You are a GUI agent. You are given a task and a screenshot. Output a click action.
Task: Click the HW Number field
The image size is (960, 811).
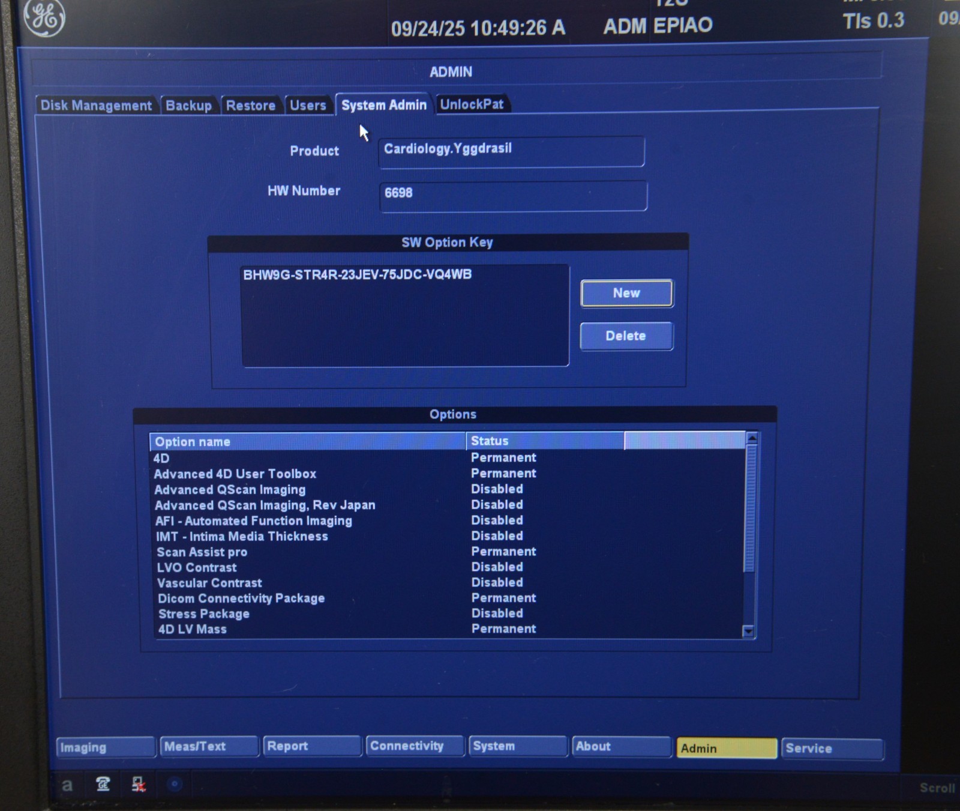coord(513,194)
